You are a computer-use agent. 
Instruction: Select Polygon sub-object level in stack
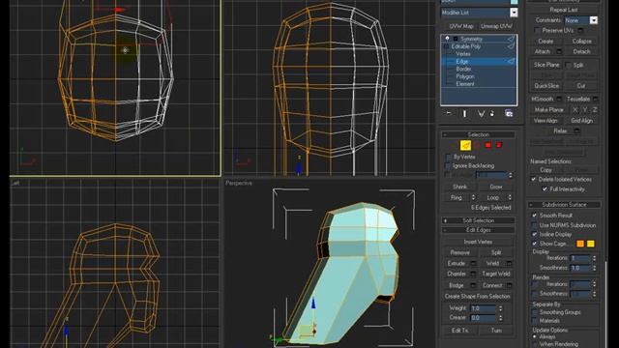pos(465,76)
